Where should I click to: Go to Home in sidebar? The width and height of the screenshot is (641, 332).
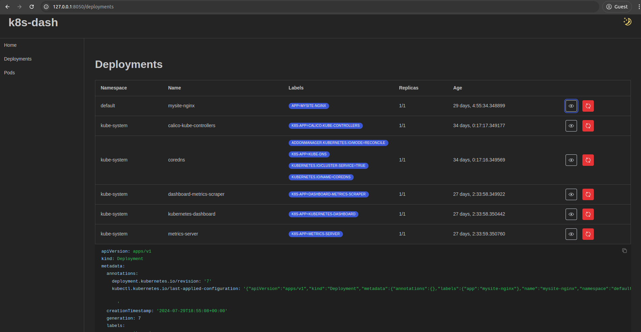(x=10, y=45)
